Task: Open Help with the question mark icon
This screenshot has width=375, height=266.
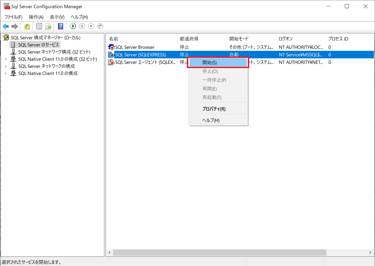Action: [61, 26]
